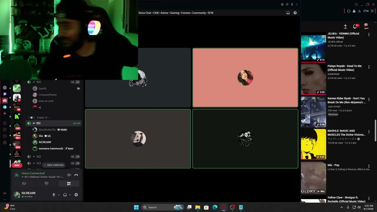Toggle noise suppression waveform icon
The width and height of the screenshot is (377, 212).
(x=69, y=175)
